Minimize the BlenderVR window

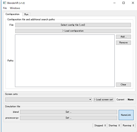point(115,3)
